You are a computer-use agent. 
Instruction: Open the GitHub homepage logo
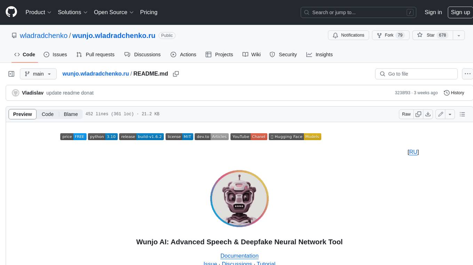pos(11,12)
